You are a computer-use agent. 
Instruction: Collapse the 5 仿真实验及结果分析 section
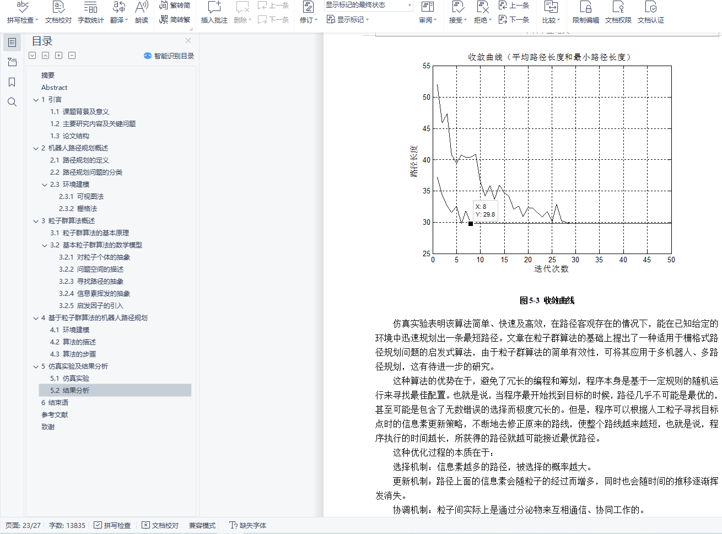click(x=36, y=366)
